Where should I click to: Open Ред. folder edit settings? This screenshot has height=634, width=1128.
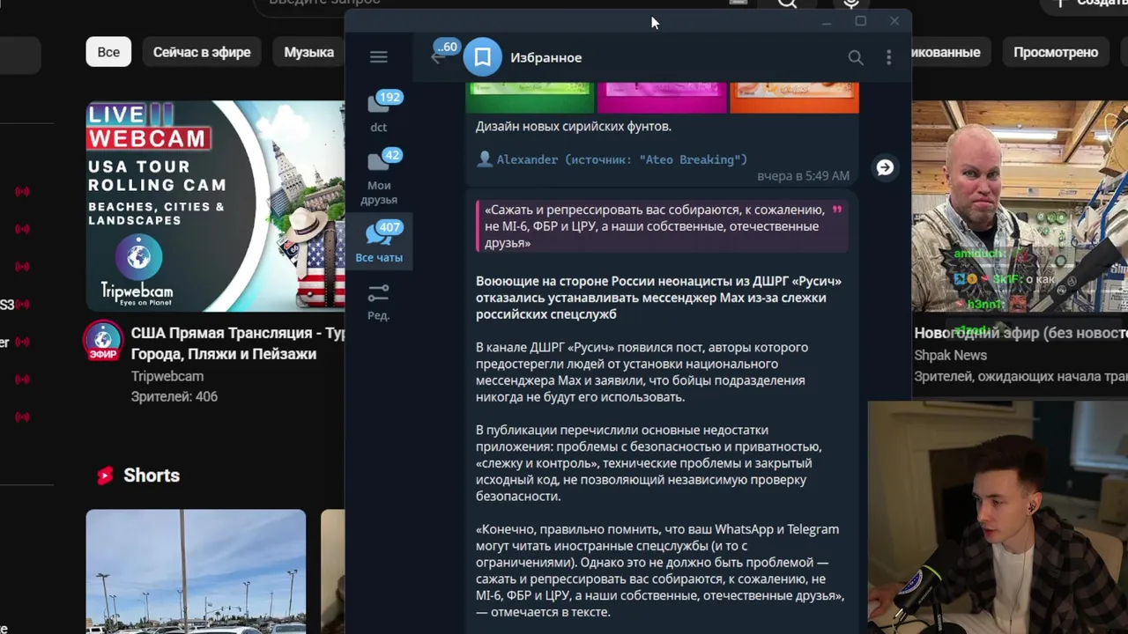coord(379,302)
